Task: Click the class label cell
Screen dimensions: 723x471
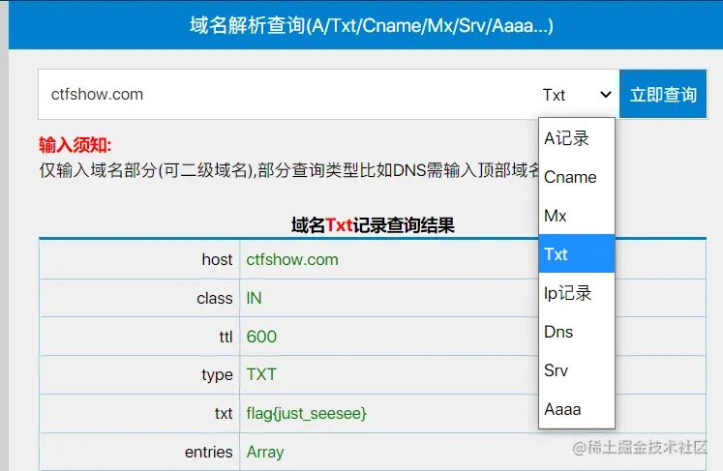Action: [139, 298]
